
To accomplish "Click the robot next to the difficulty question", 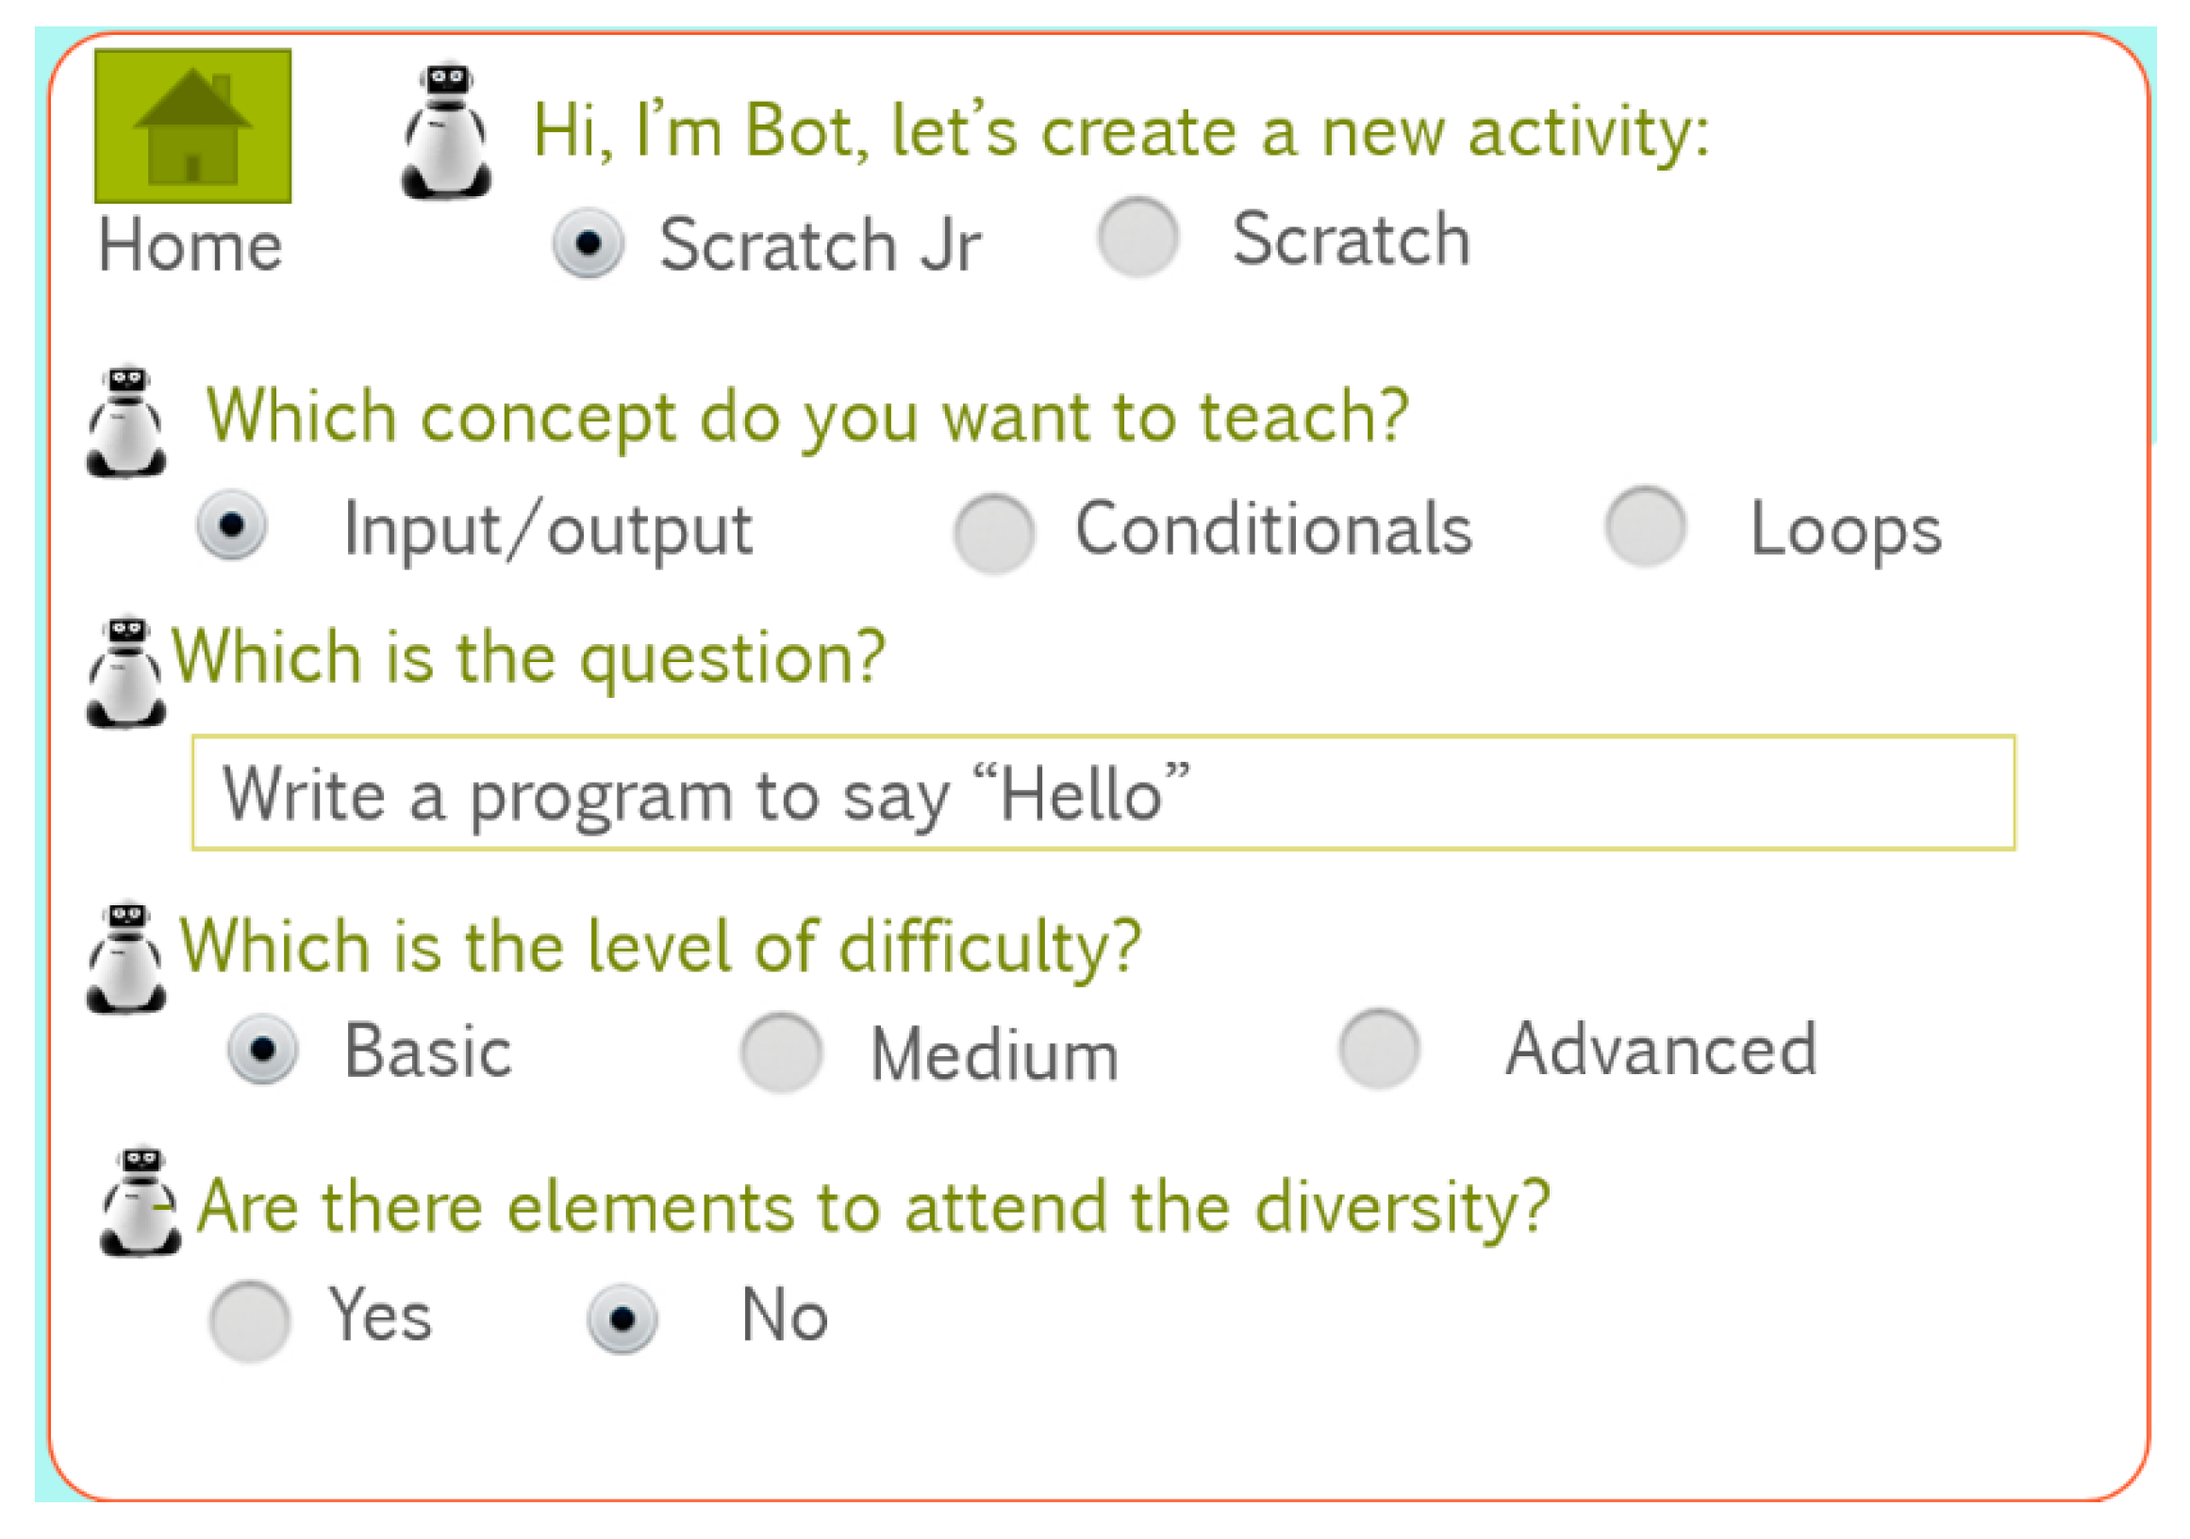I will pos(125,957).
